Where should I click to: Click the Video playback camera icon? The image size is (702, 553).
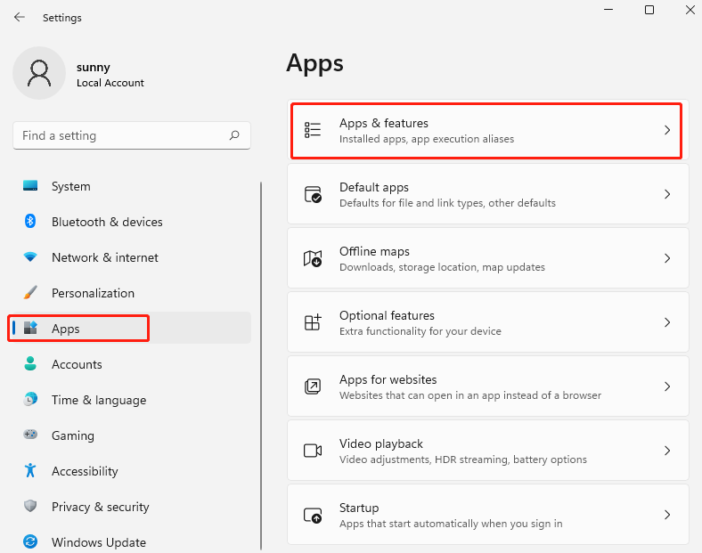point(313,451)
